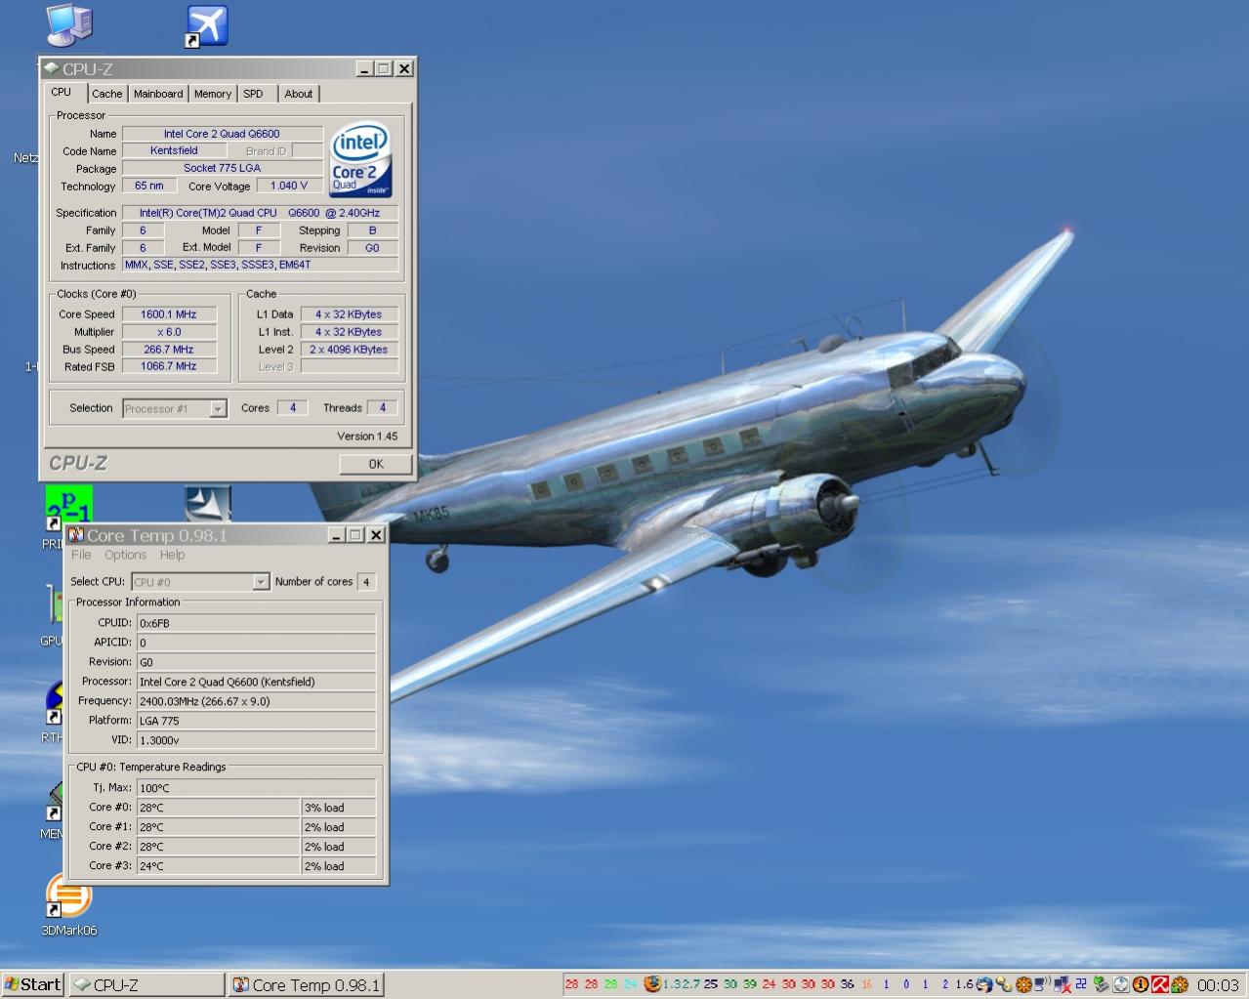The image size is (1249, 999).
Task: Open the Prime95 desktop shortcut
Action: (68, 508)
